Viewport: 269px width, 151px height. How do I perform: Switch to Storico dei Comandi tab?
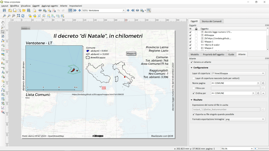pyautogui.click(x=211, y=21)
